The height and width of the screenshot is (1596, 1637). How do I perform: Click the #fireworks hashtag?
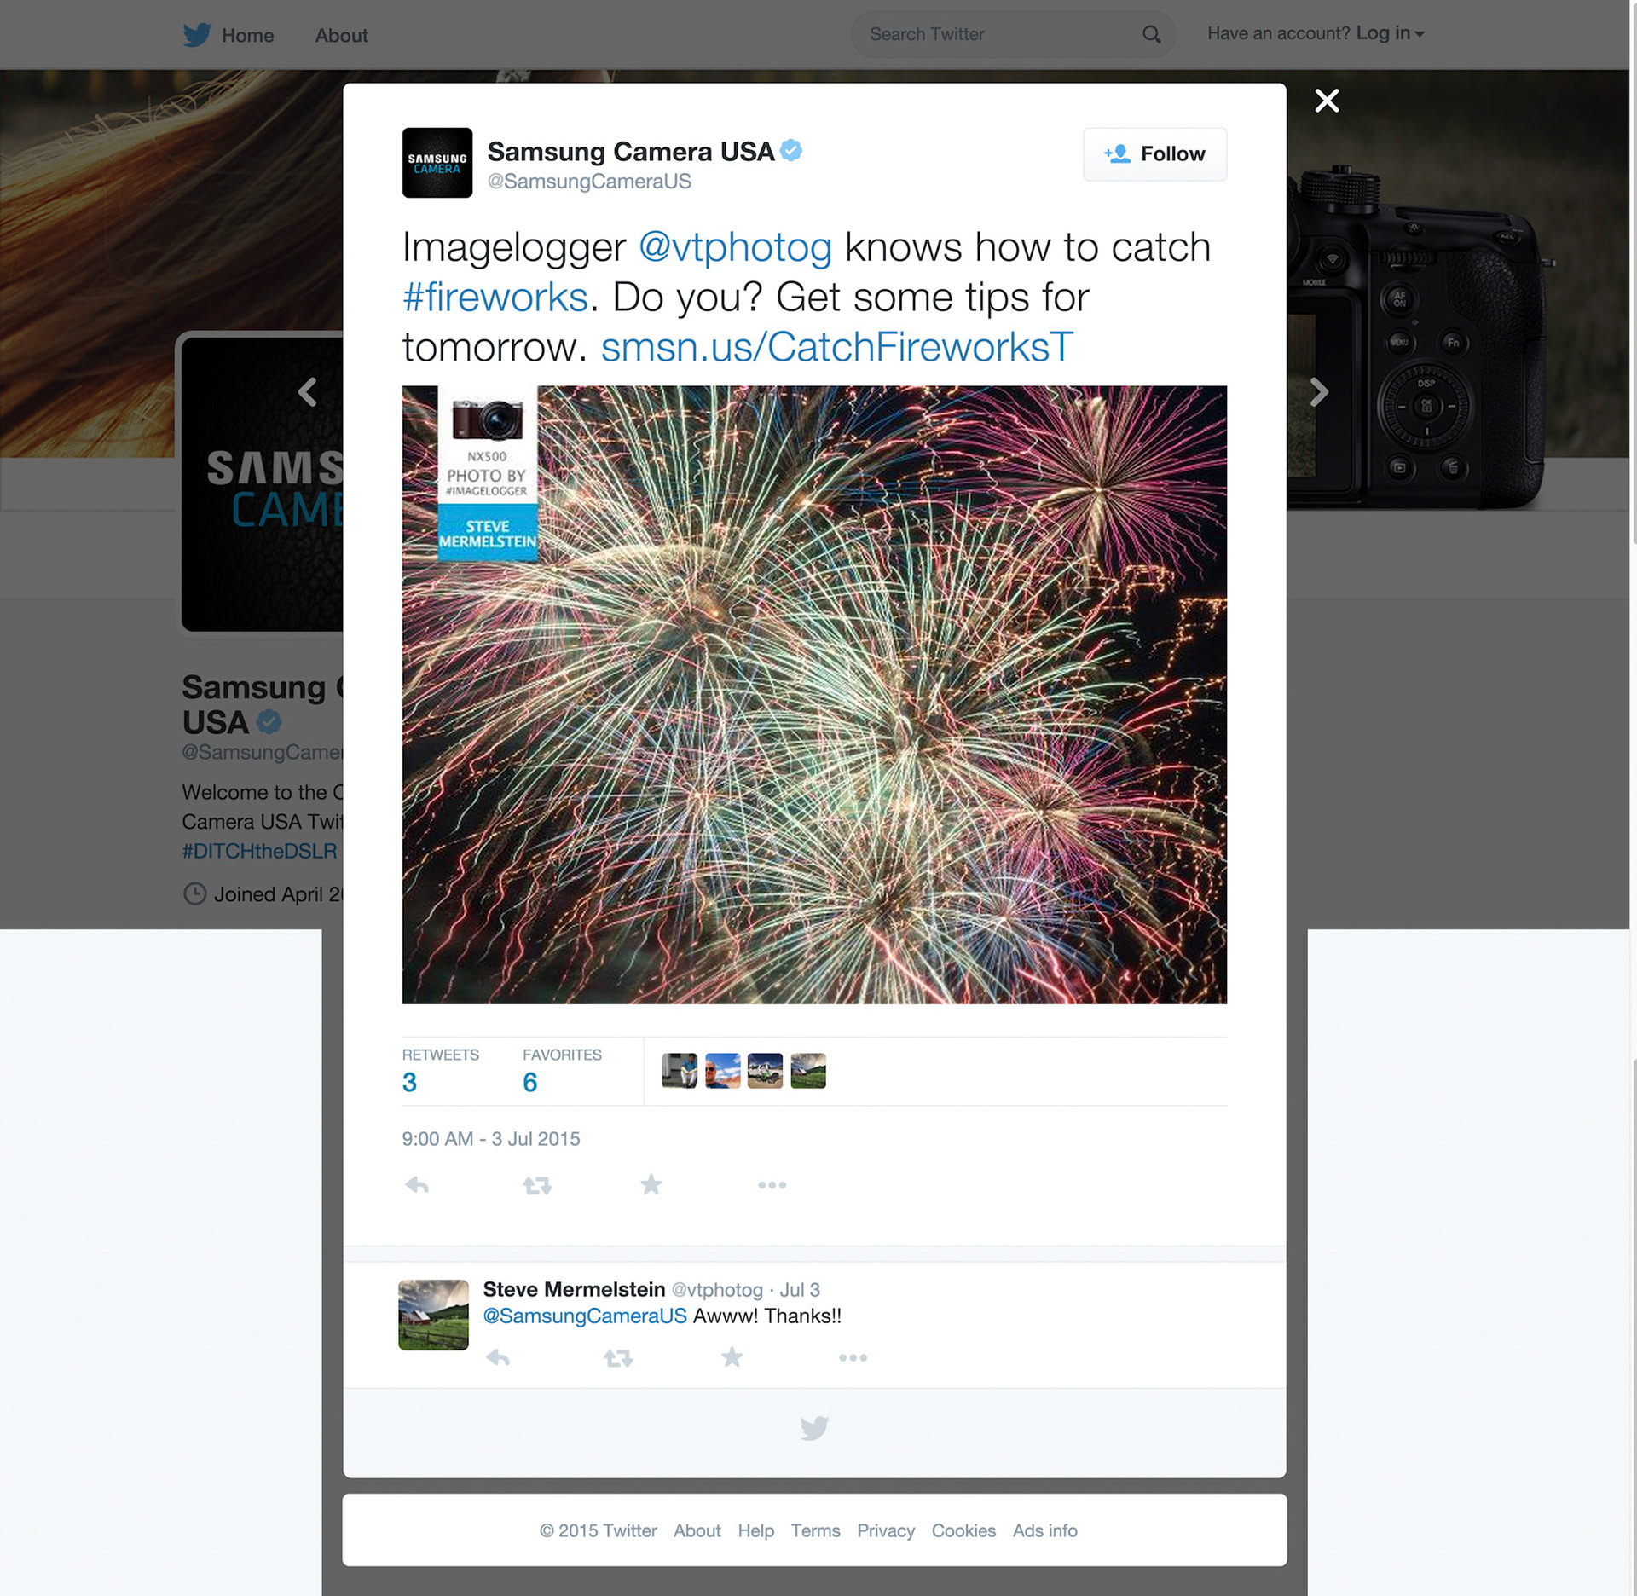[495, 297]
